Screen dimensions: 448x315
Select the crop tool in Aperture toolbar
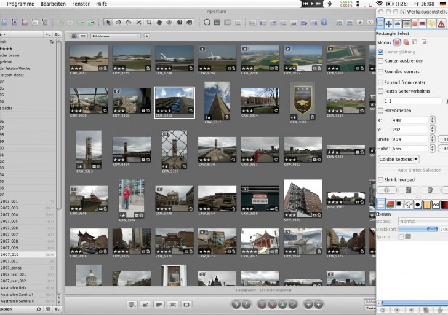(149, 23)
